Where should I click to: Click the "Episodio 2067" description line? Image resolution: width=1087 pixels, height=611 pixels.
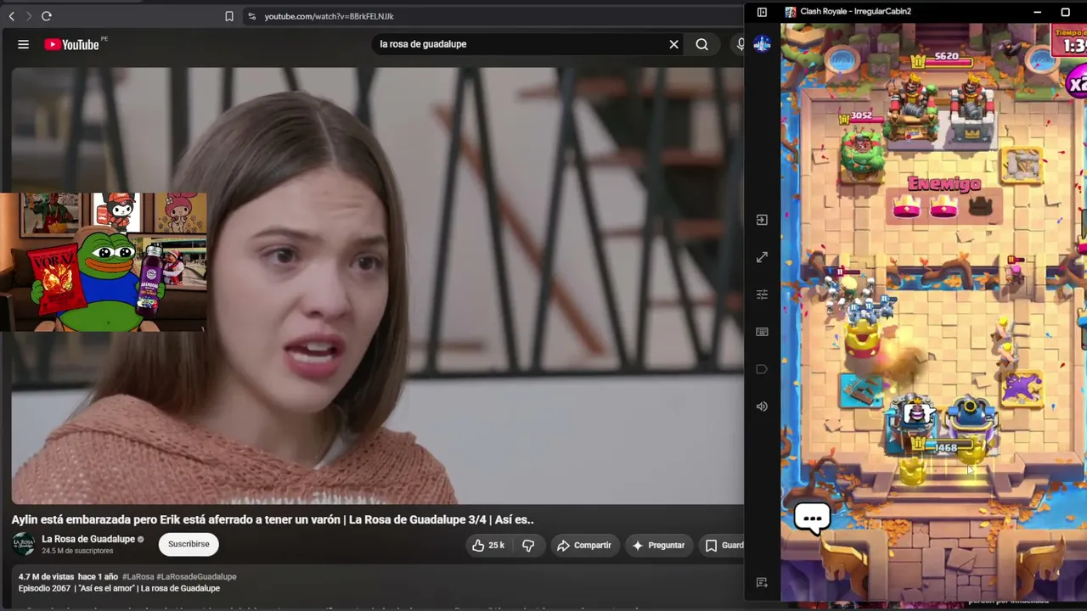[119, 588]
